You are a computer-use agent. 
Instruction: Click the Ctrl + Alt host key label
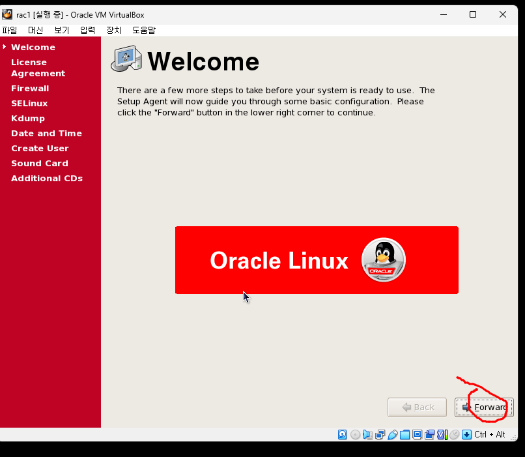(490, 435)
